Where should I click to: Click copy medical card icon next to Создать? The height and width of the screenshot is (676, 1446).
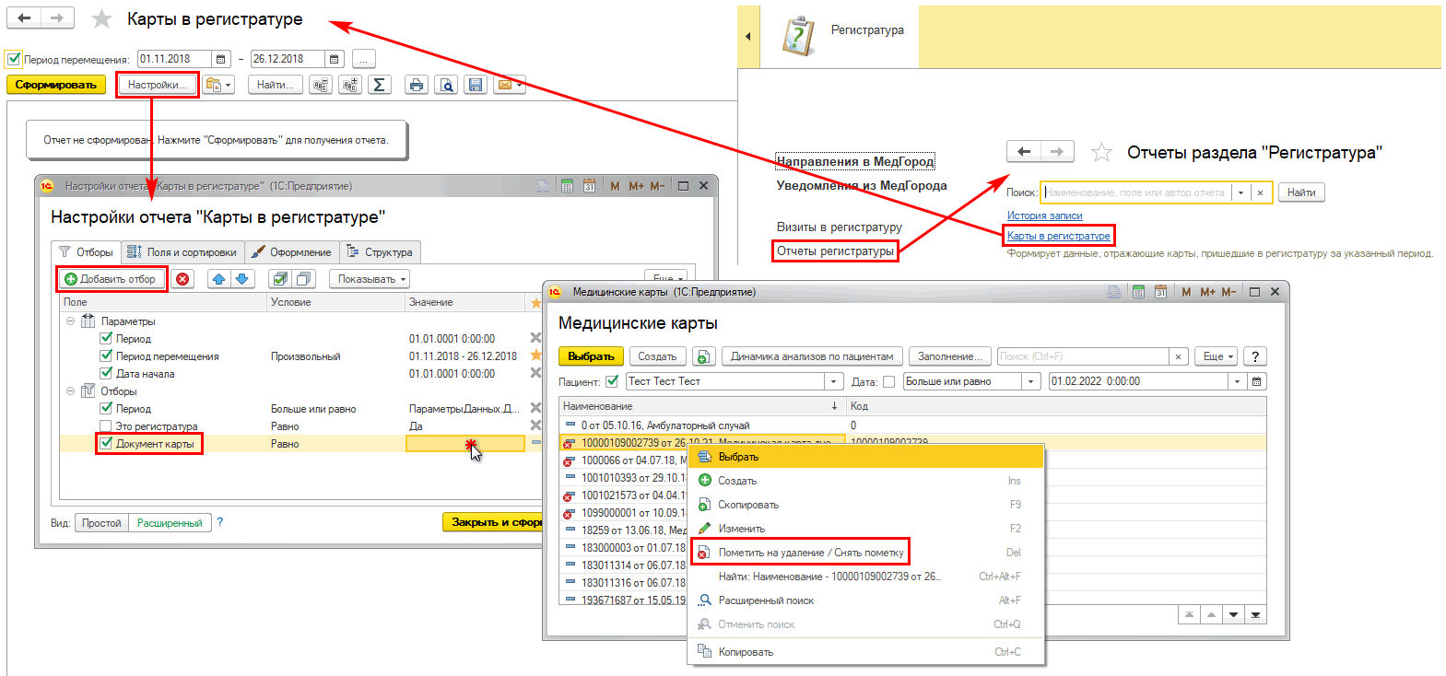click(703, 356)
